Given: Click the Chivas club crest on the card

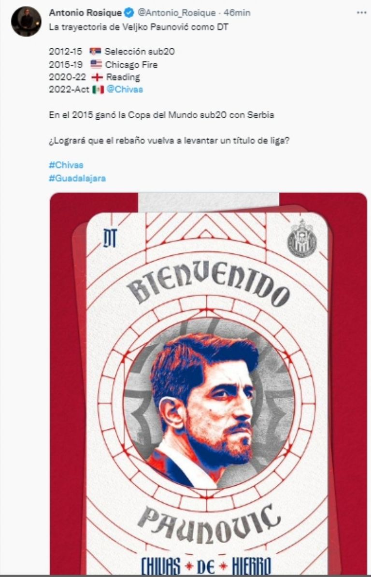Looking at the screenshot, I should [x=301, y=239].
